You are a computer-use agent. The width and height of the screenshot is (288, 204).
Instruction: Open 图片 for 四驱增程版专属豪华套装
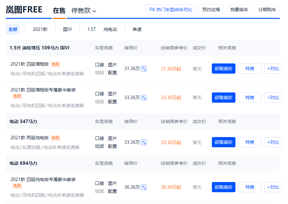click(112, 94)
